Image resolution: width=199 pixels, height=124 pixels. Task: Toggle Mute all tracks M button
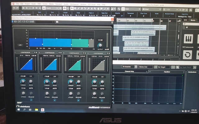pyautogui.click(x=23, y=8)
